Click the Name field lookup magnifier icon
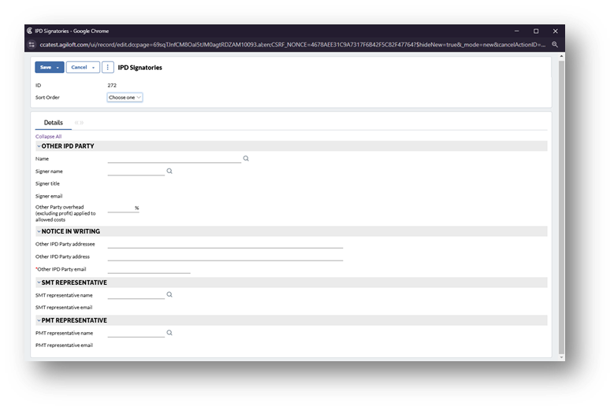The height and width of the screenshot is (410, 614). pos(246,158)
